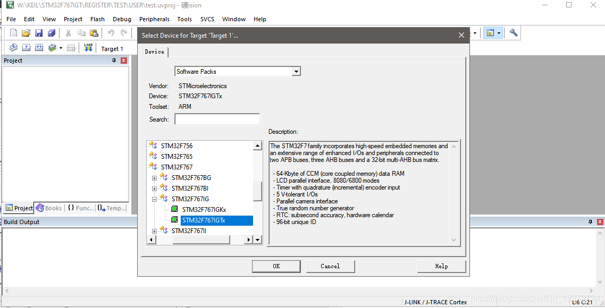Close the Project panel with red X

tap(123, 61)
